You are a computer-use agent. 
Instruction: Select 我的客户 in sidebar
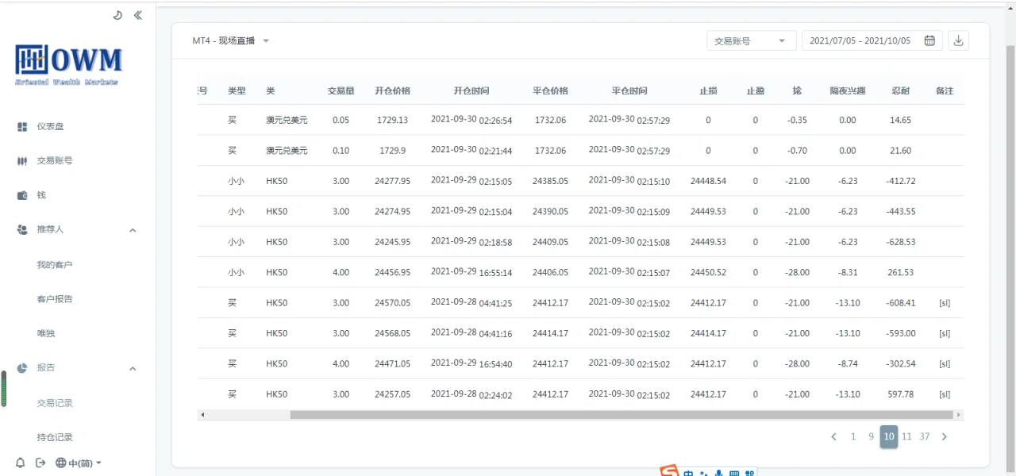[x=55, y=265]
